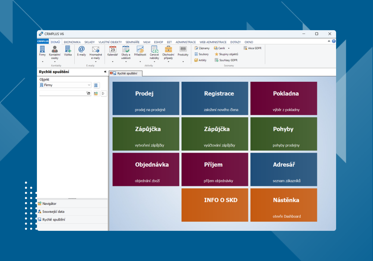Click the Prodej tile
The height and width of the screenshot is (261, 373).
(146, 98)
